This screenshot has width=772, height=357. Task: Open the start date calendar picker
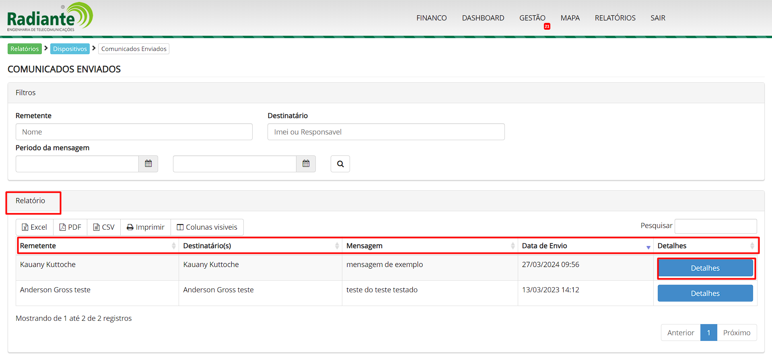tap(148, 164)
